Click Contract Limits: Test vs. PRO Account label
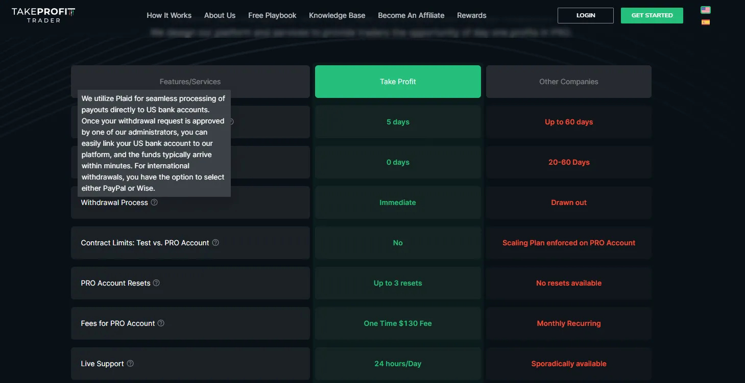Image resolution: width=745 pixels, height=383 pixels. tap(145, 243)
